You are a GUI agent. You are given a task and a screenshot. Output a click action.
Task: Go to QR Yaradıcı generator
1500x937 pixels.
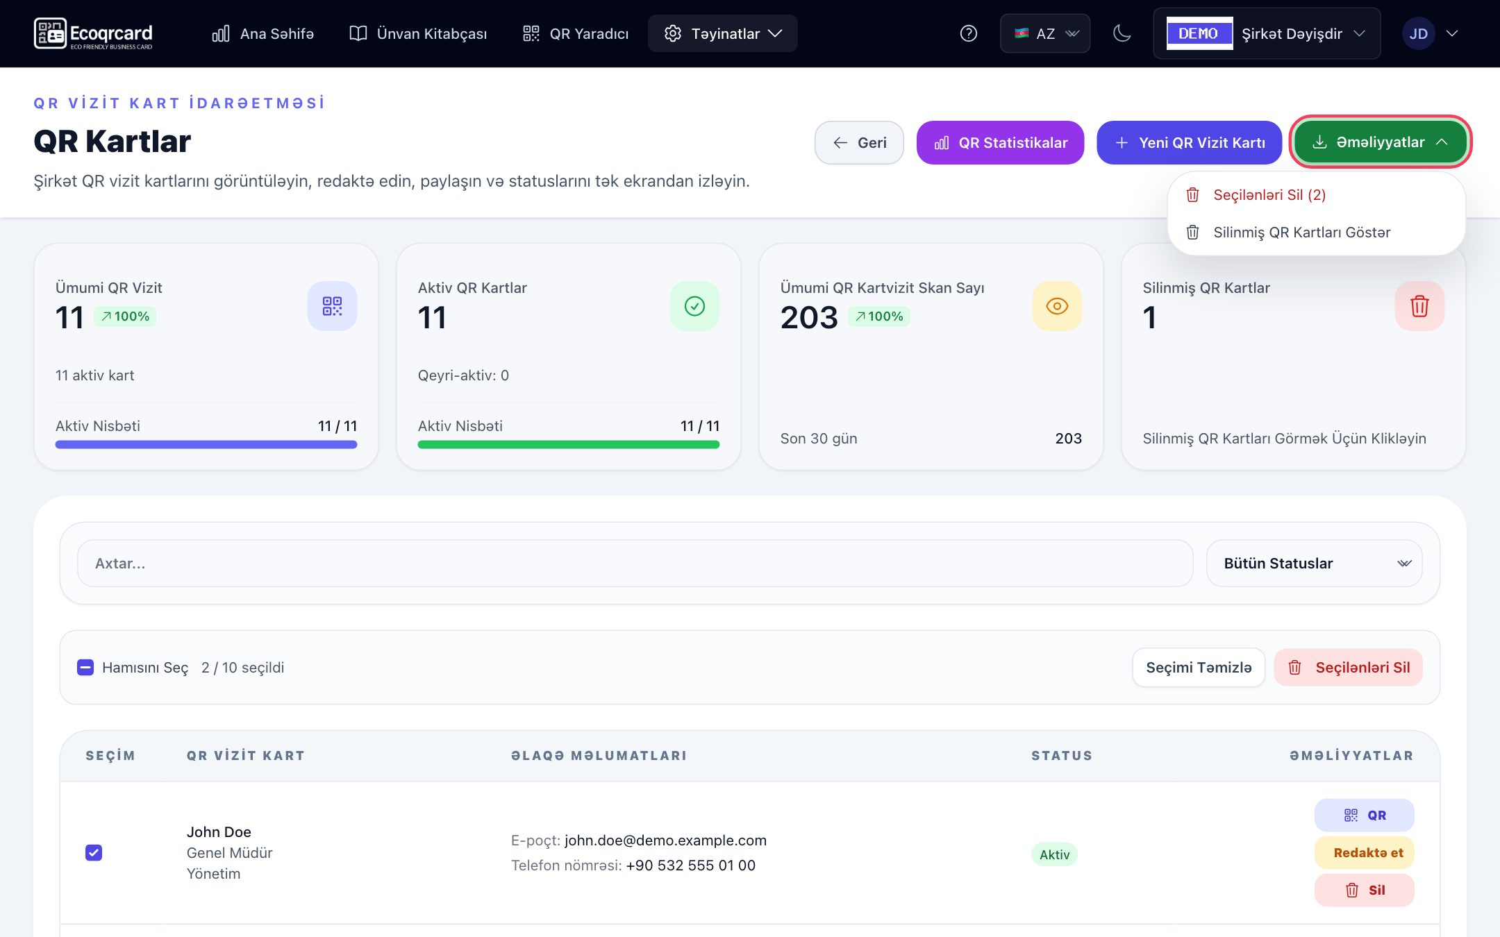click(x=576, y=33)
